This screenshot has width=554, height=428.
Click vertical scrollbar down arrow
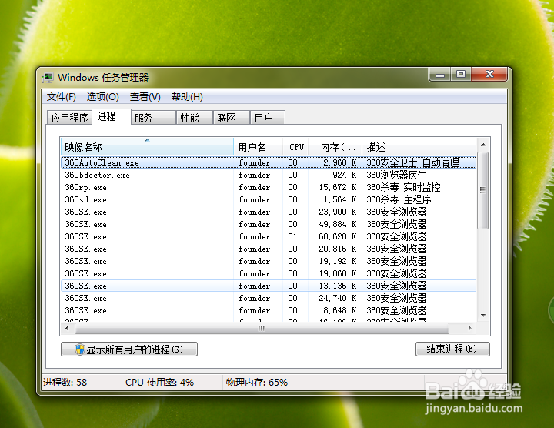pos(483,316)
